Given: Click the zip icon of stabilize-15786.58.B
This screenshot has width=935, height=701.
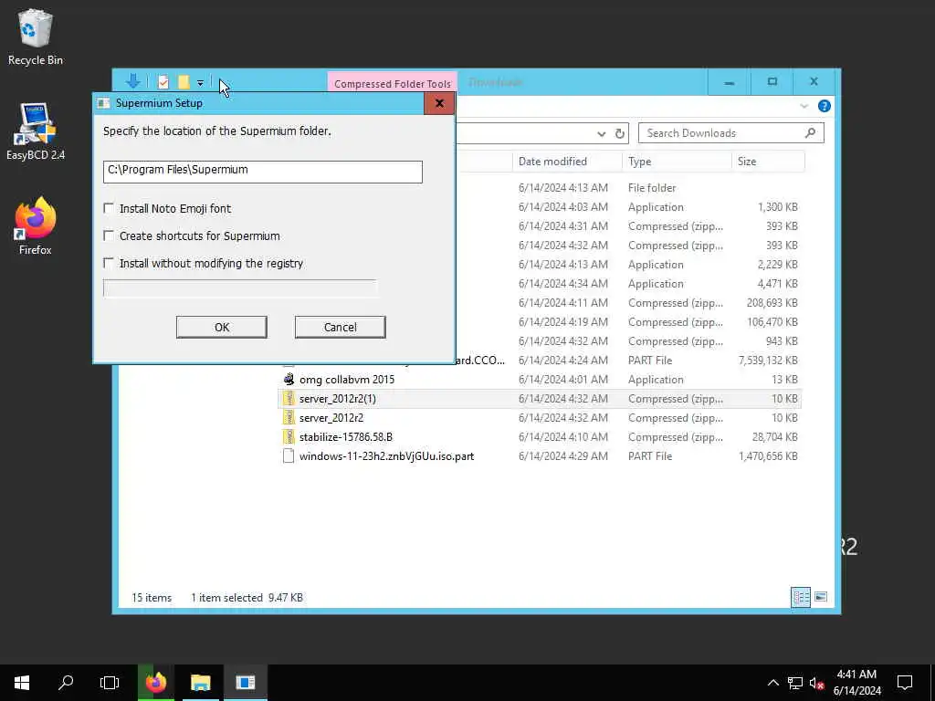Looking at the screenshot, I should coord(289,437).
